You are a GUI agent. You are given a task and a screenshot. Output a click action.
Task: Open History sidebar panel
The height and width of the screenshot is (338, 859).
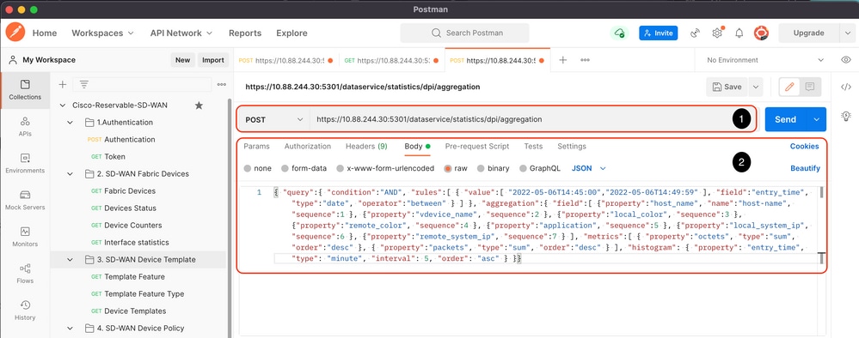(x=25, y=310)
